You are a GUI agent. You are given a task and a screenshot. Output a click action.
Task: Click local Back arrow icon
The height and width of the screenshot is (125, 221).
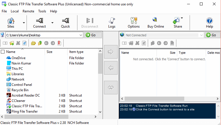tap(46, 43)
